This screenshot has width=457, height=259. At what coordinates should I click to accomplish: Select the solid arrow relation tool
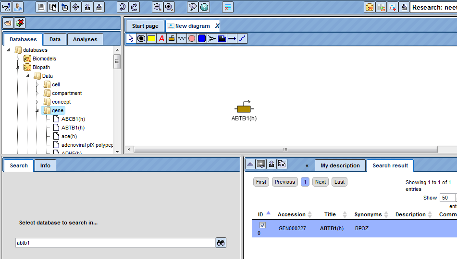point(232,38)
